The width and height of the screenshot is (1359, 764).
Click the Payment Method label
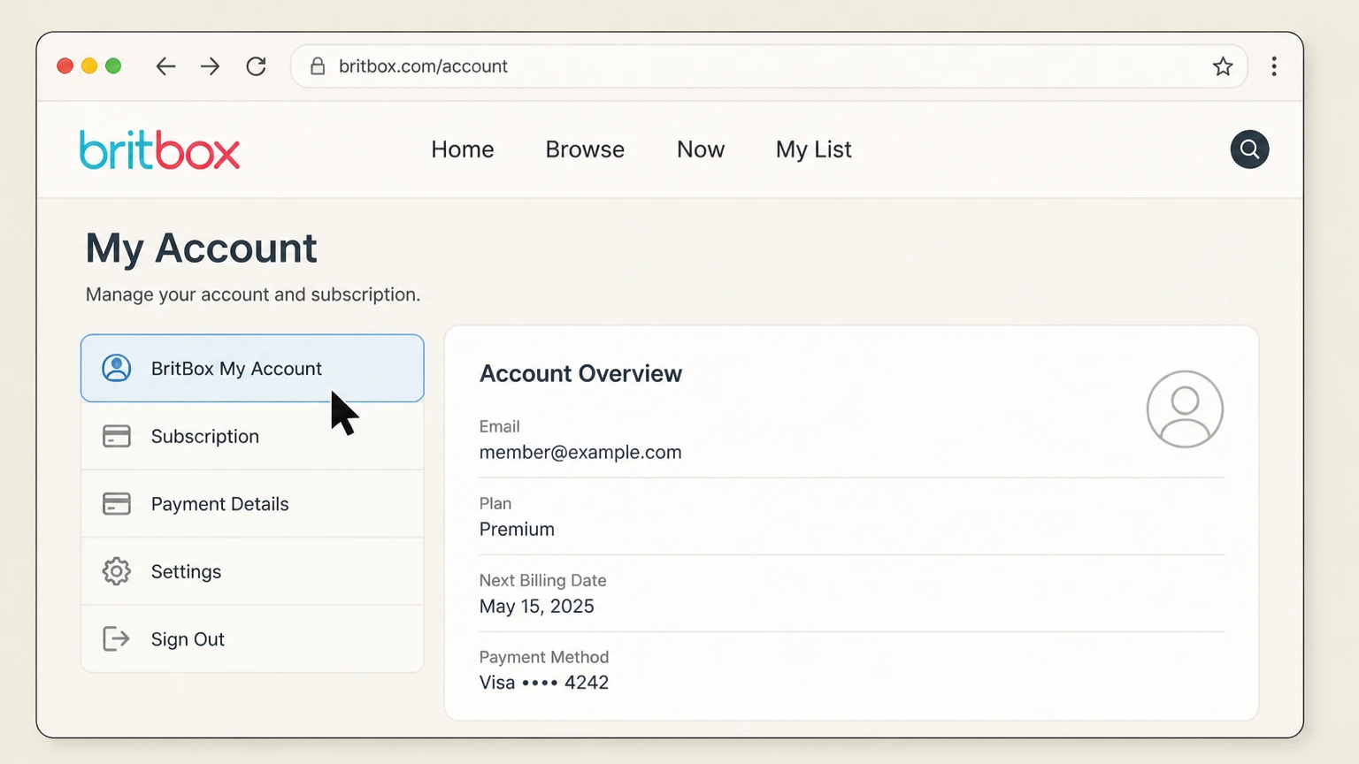click(x=544, y=657)
